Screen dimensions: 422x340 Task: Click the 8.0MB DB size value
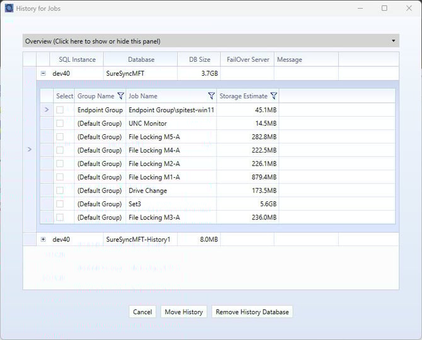[209, 240]
